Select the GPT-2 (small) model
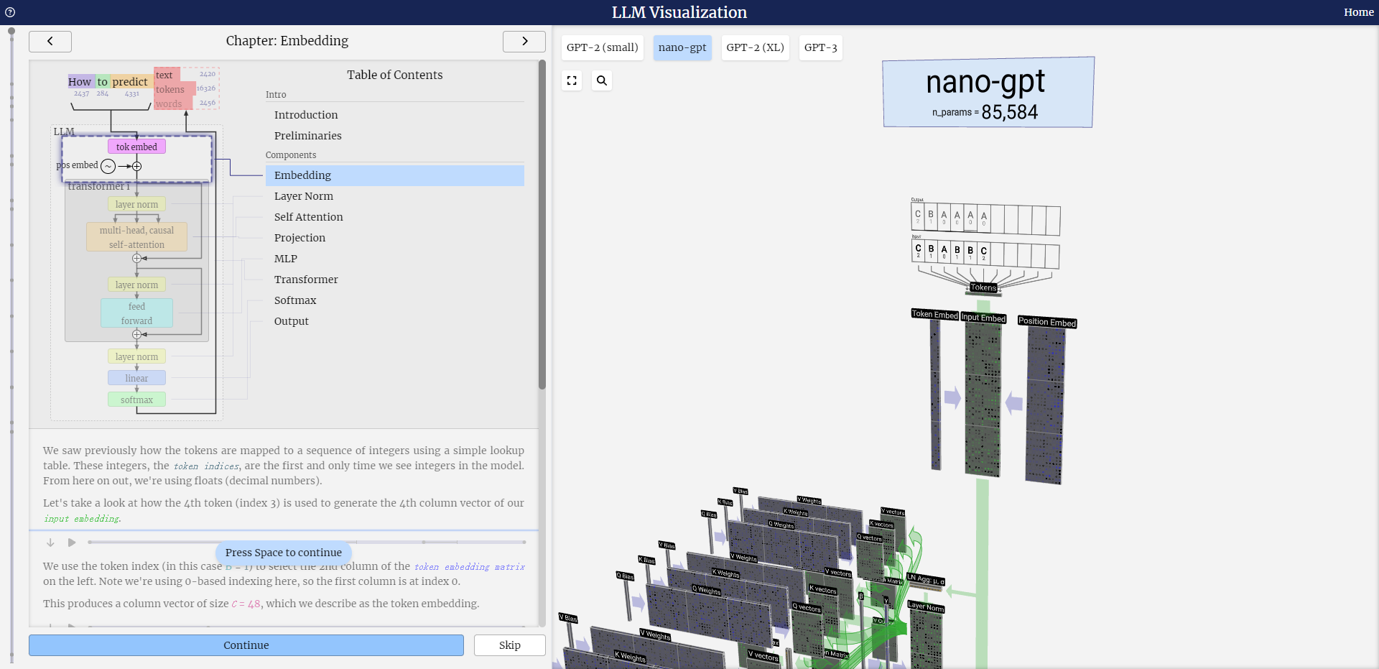Image resolution: width=1379 pixels, height=669 pixels. click(602, 47)
